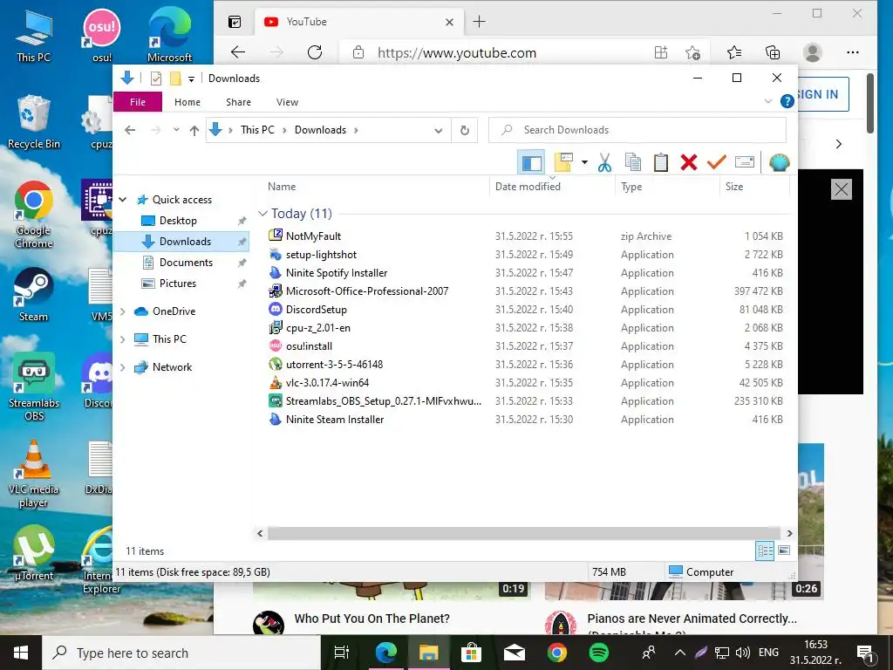Open Microsoft Store from the taskbar
Image resolution: width=893 pixels, height=670 pixels.
(x=471, y=653)
